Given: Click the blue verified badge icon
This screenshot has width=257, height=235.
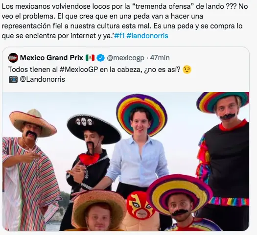Looking at the screenshot, I should pos(100,58).
